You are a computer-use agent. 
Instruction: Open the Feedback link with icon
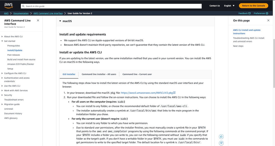coord(243,13)
